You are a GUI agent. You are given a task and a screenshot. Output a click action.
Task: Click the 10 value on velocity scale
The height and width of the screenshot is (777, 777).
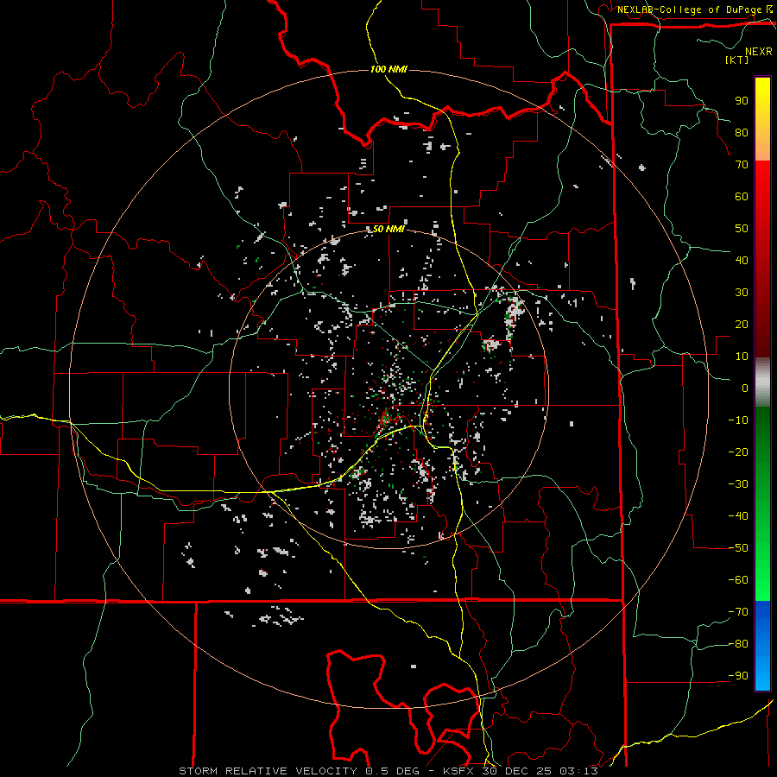(742, 357)
